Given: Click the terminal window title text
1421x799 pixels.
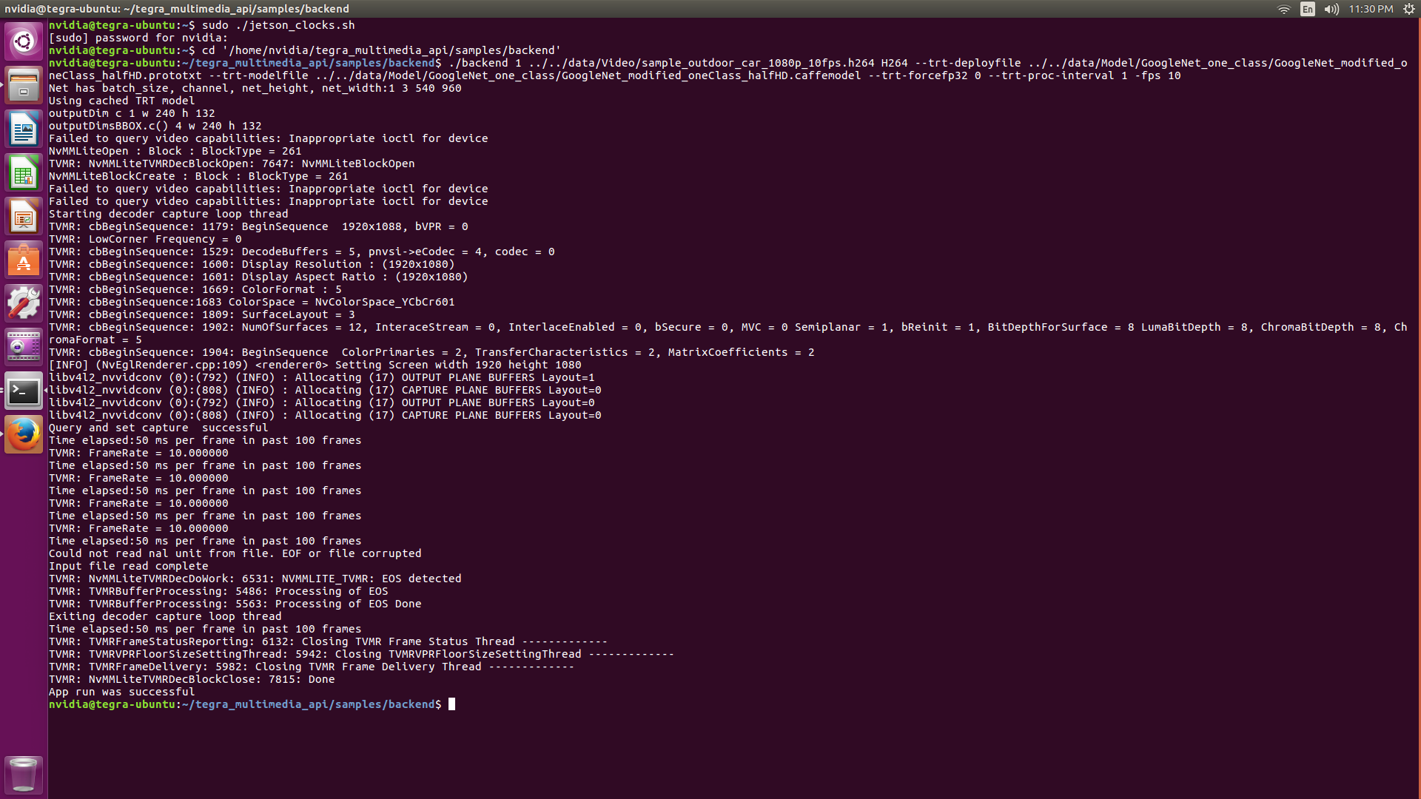Looking at the screenshot, I should click(x=177, y=9).
